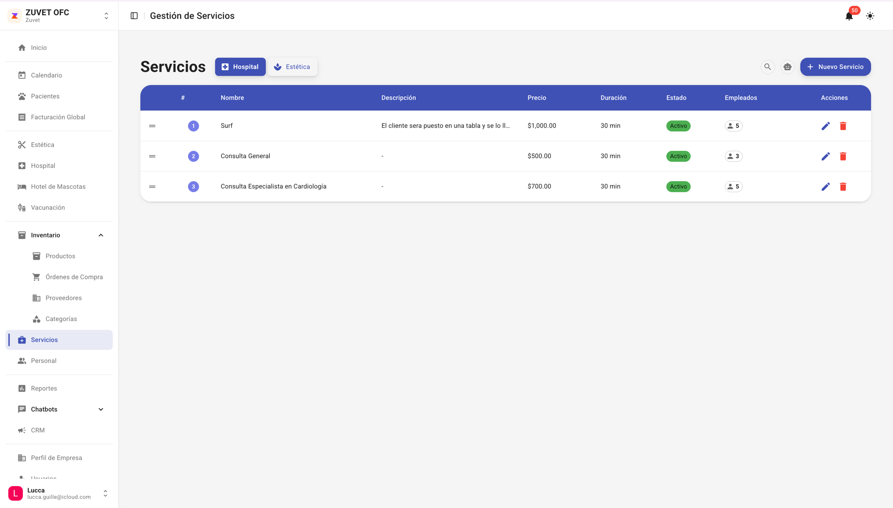Grab the drag handle for Consulta General
This screenshot has width=893, height=508.
pyautogui.click(x=152, y=156)
